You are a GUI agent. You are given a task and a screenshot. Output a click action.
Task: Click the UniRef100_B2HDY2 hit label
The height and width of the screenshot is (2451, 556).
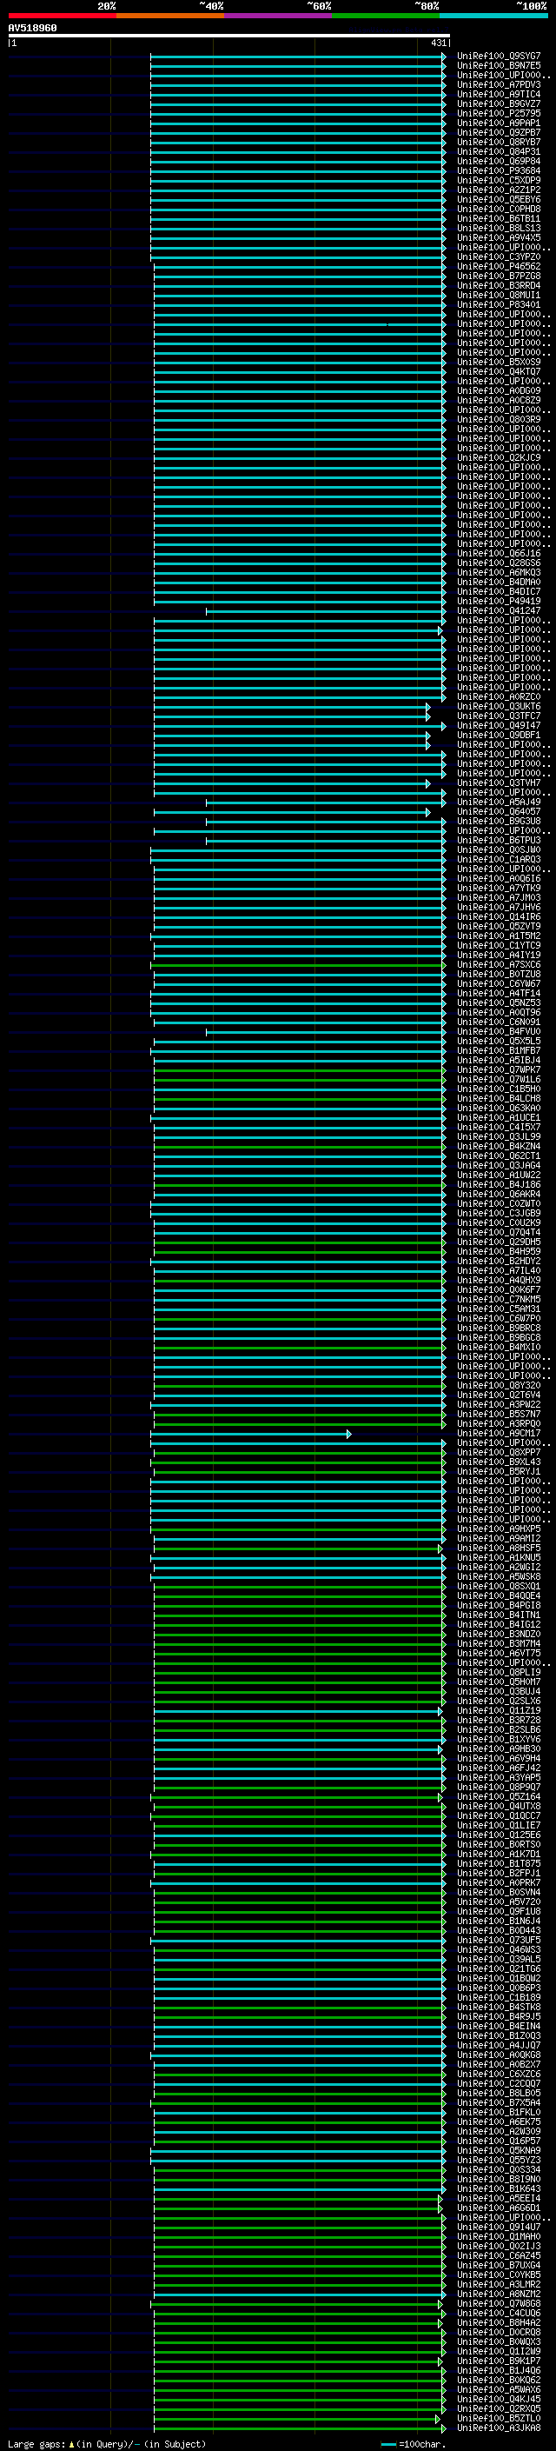[499, 1262]
